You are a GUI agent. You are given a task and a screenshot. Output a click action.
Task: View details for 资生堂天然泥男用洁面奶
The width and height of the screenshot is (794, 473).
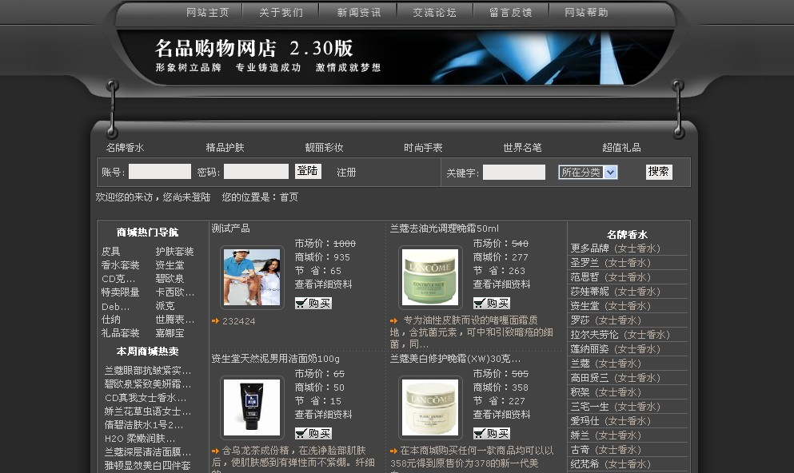pos(323,415)
